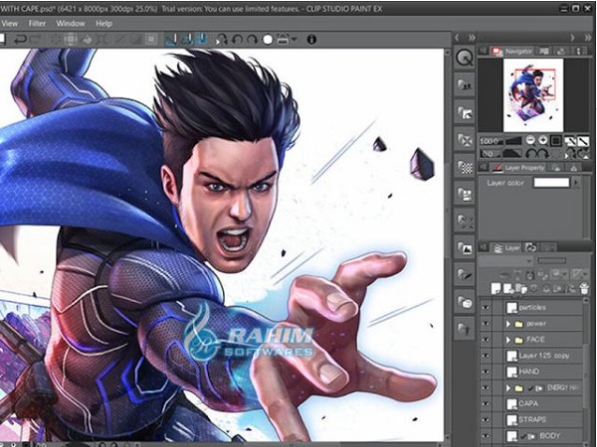Viewport: 597px width, 447px height.
Task: Open the Quick Access magnifier icon
Action: point(465,58)
